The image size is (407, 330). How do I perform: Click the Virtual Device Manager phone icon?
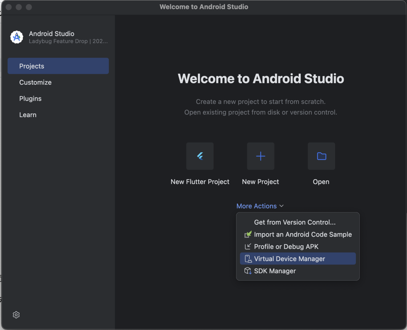(248, 259)
